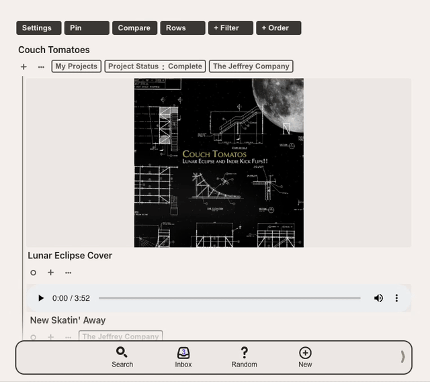The image size is (430, 382).
Task: Toggle circle marker under Lunar Eclipse Cover
Action: pos(33,273)
